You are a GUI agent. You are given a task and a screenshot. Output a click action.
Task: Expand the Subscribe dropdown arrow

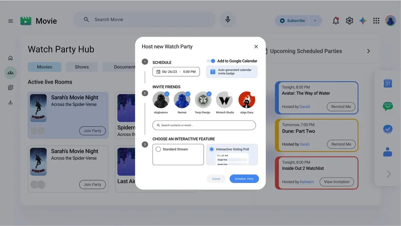tap(315, 21)
